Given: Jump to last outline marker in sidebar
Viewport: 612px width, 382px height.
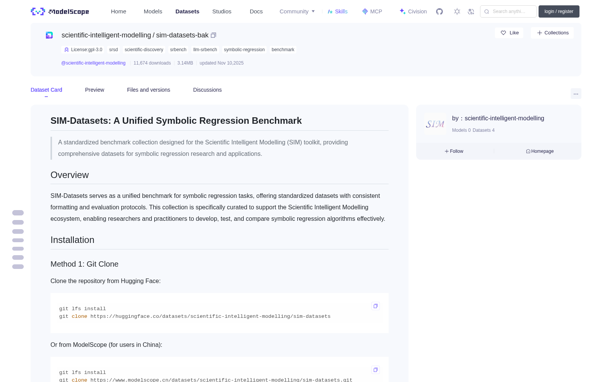Looking at the screenshot, I should point(18,267).
